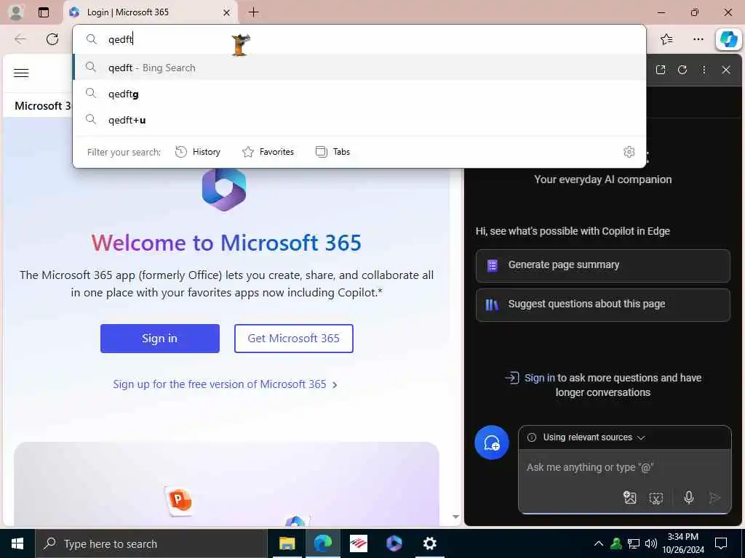Open the Microsoft 365 app from the taskbar
745x558 pixels.
tap(394, 543)
